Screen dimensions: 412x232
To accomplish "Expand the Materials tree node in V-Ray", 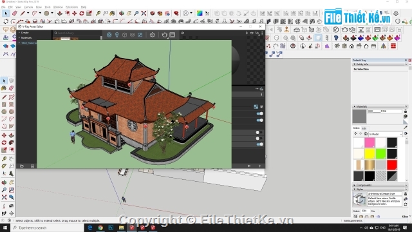I will point(19,37).
